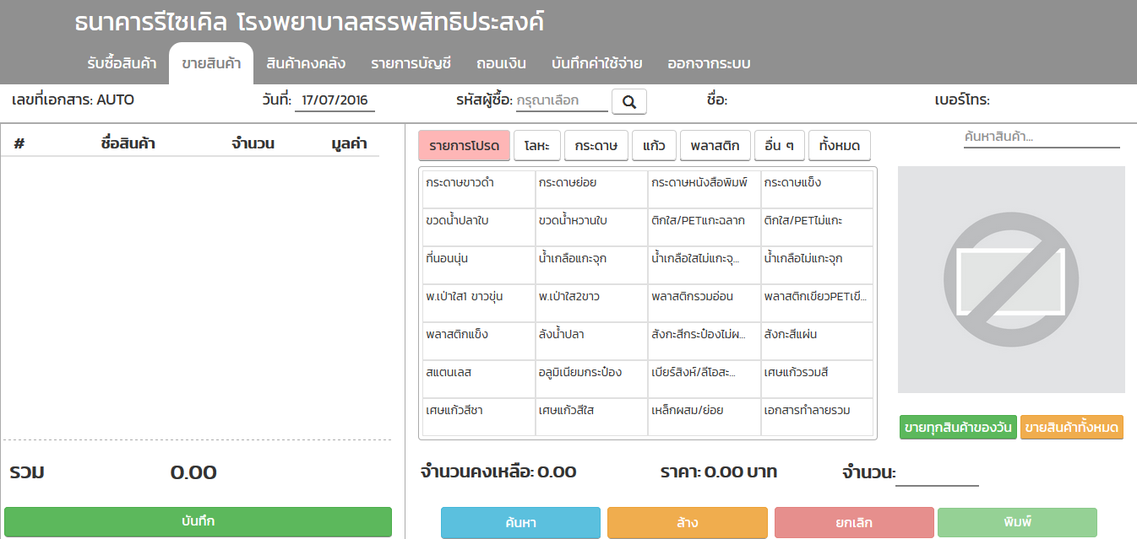Filter products by โลหะ category

(536, 146)
